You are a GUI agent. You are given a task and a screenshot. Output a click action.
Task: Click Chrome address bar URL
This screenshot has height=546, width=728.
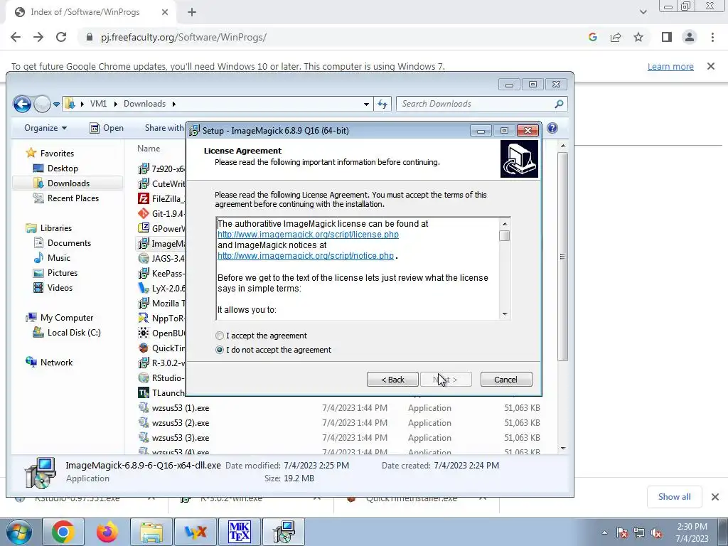[x=183, y=37]
